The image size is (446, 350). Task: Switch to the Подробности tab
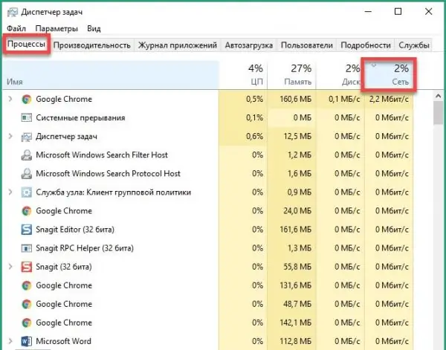coord(366,45)
